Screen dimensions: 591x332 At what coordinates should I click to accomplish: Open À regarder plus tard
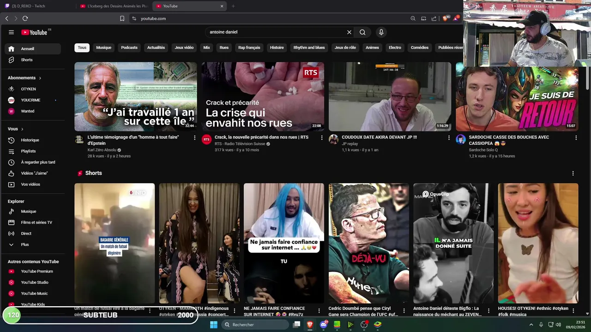pos(33,162)
